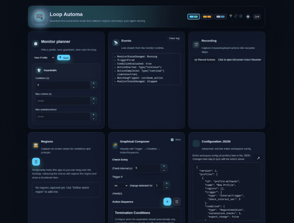Decrease the Check interval value
294x223 pixels.
click(164, 170)
